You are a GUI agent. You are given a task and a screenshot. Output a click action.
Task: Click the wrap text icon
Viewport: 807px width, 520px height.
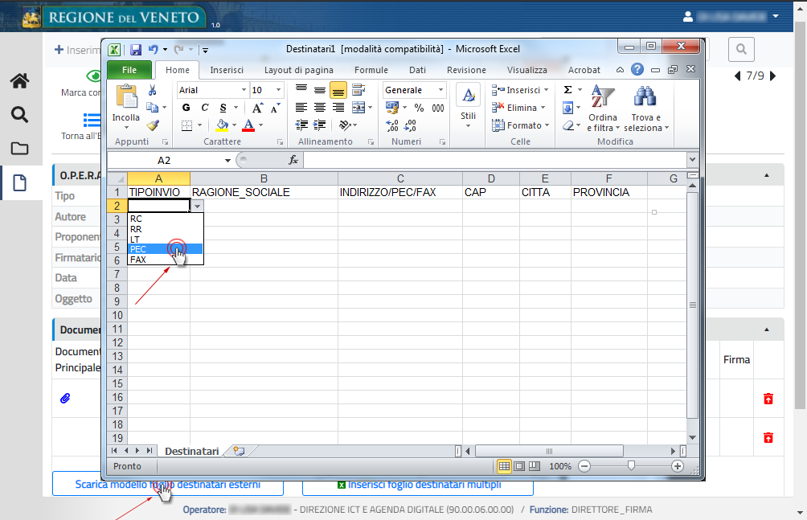358,91
